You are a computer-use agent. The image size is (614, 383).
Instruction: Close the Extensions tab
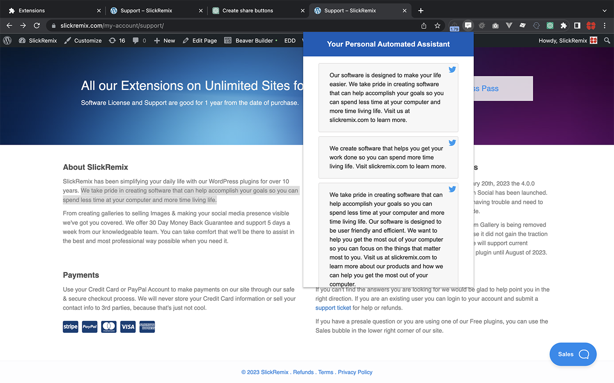99,11
